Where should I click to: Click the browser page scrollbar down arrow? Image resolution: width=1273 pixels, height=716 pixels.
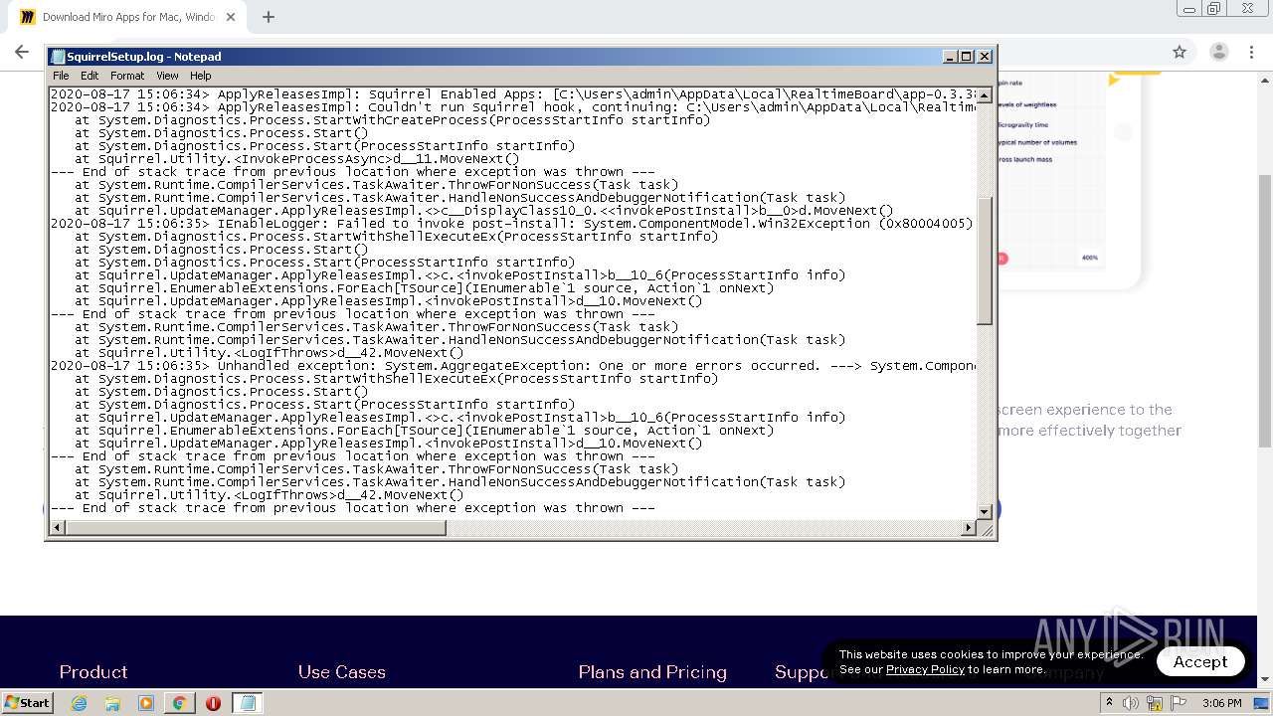(1265, 679)
